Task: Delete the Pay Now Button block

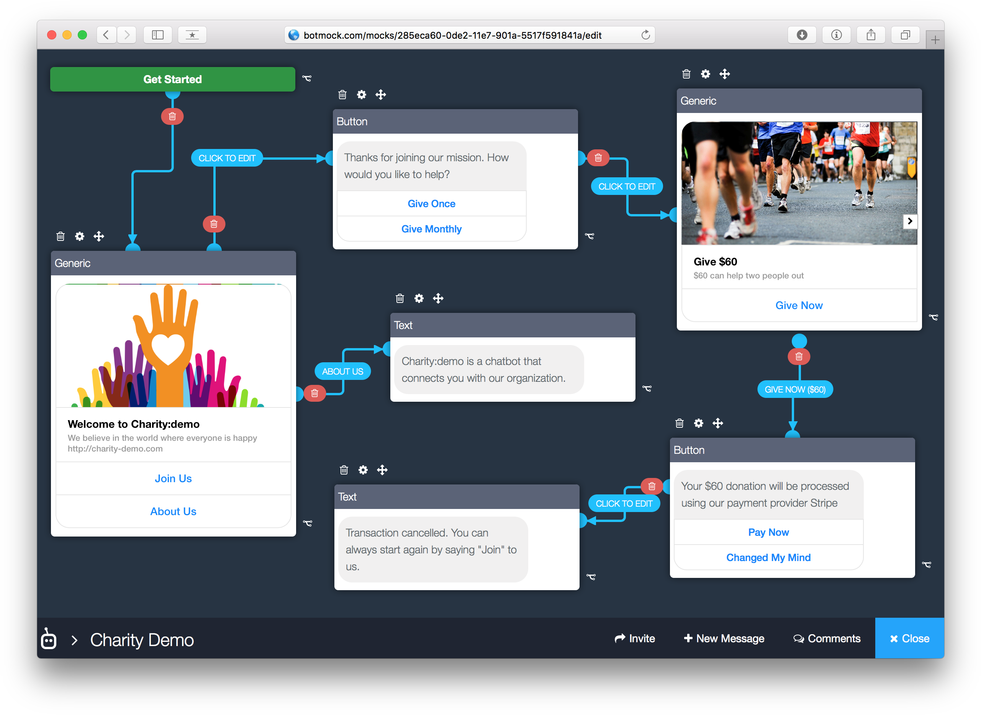Action: click(679, 423)
